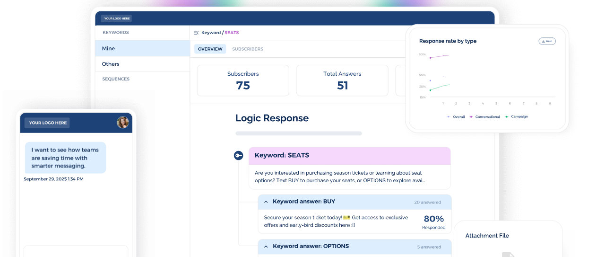Collapse the Keyword answer: BUY section
Screen dimensions: 605x257
point(266,202)
